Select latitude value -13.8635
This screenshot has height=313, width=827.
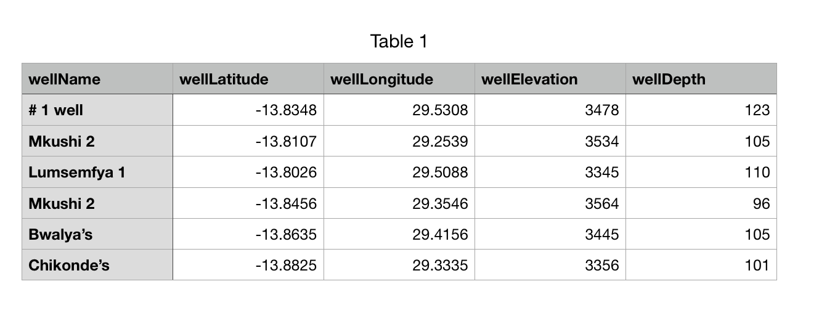(x=248, y=234)
